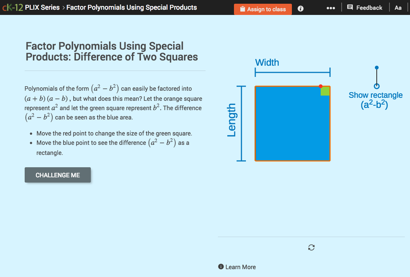Reset the interactive using the refresh icon
Screen dimensions: 410x277
pos(311,248)
